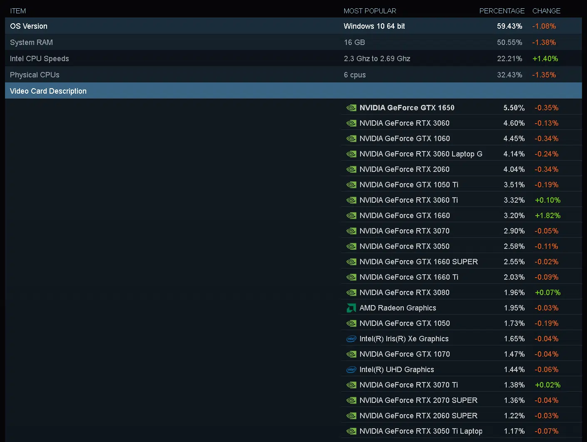Select the 3.51% share for GTX 1050 Ti
Image resolution: width=587 pixels, height=442 pixels.
click(x=514, y=185)
